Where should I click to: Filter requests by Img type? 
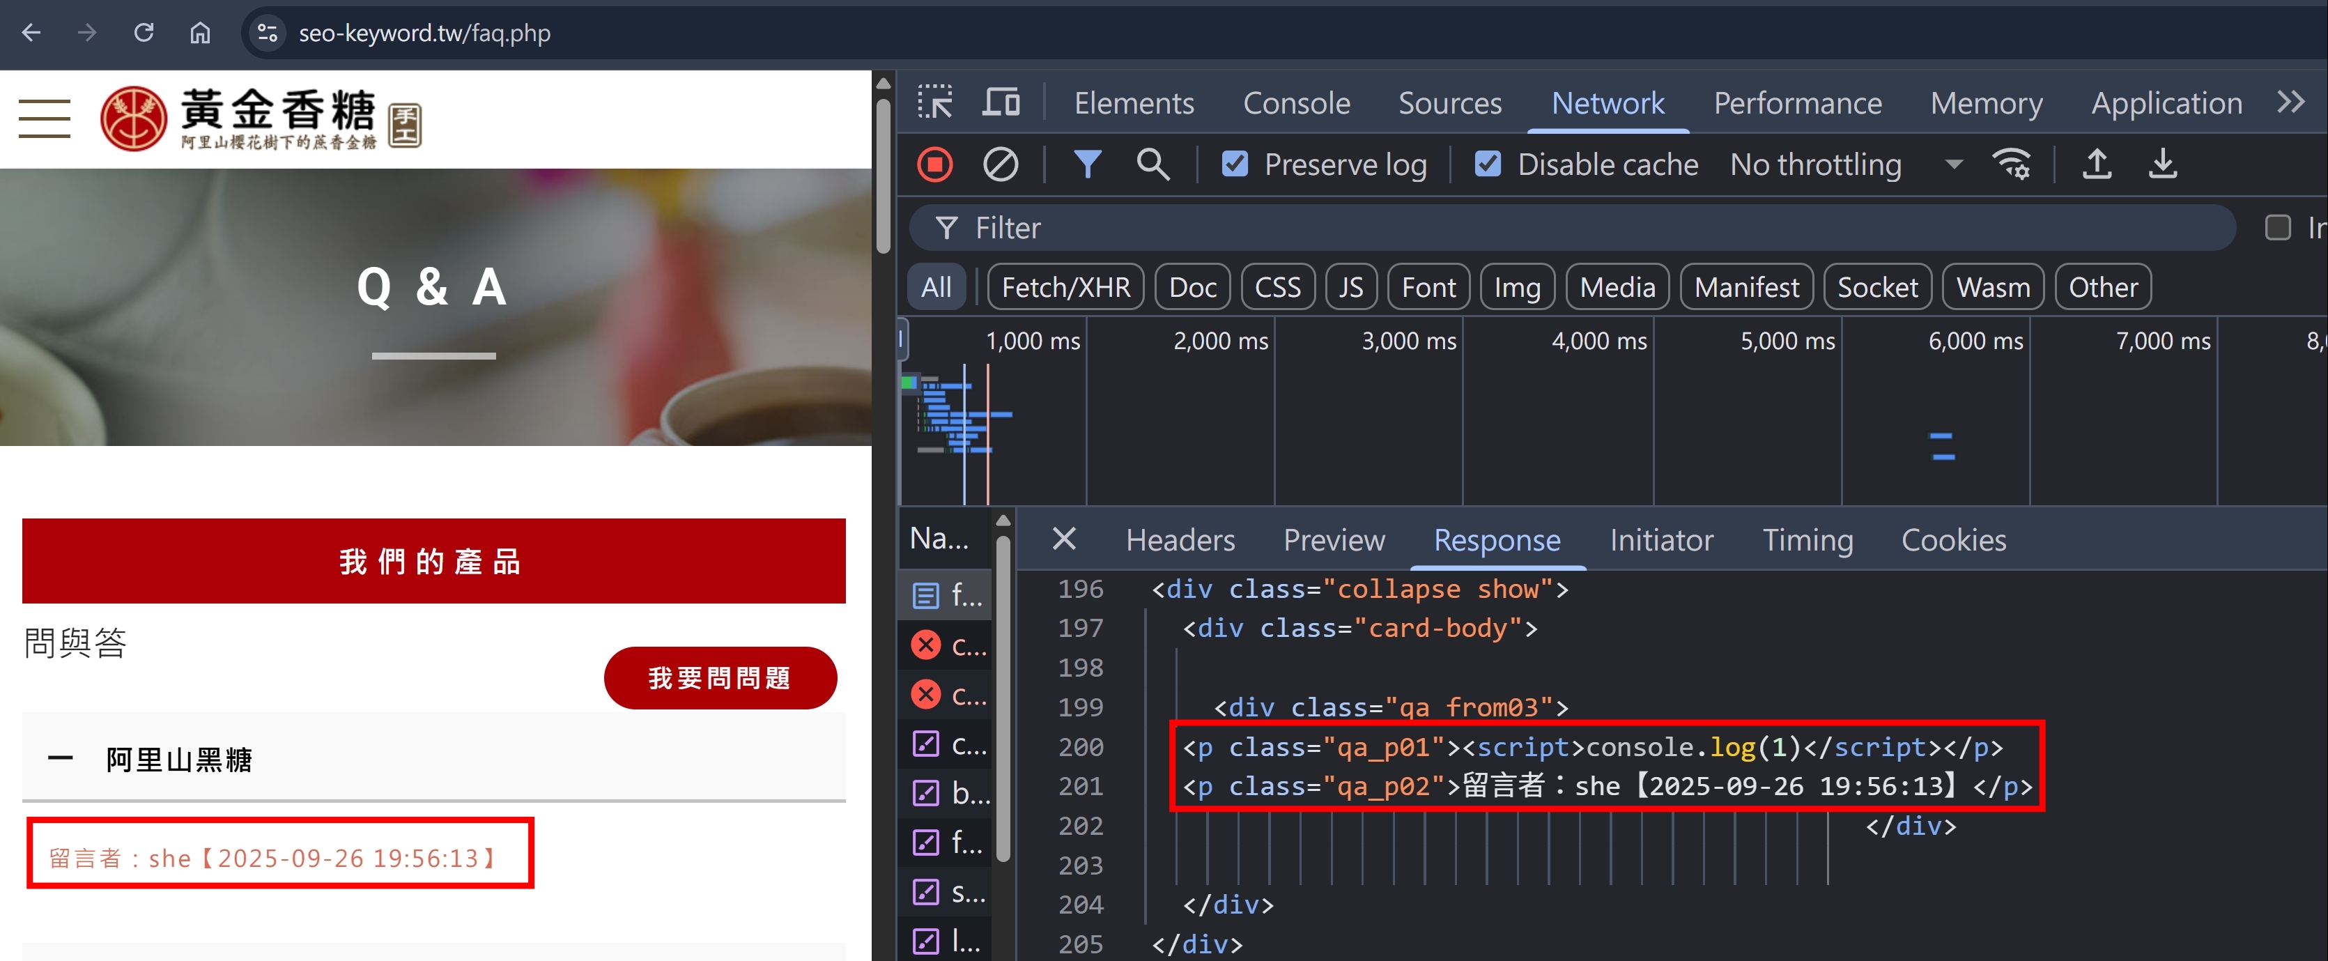[1518, 286]
